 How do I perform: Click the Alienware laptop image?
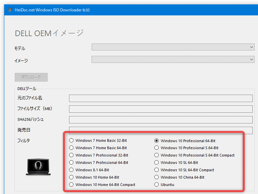click(x=38, y=167)
